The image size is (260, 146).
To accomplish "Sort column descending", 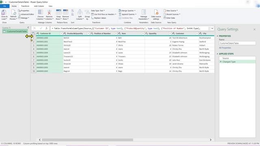I will (73, 15).
